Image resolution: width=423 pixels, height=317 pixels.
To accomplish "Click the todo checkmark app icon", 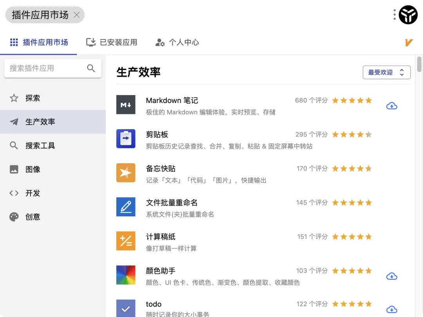I will point(126,308).
